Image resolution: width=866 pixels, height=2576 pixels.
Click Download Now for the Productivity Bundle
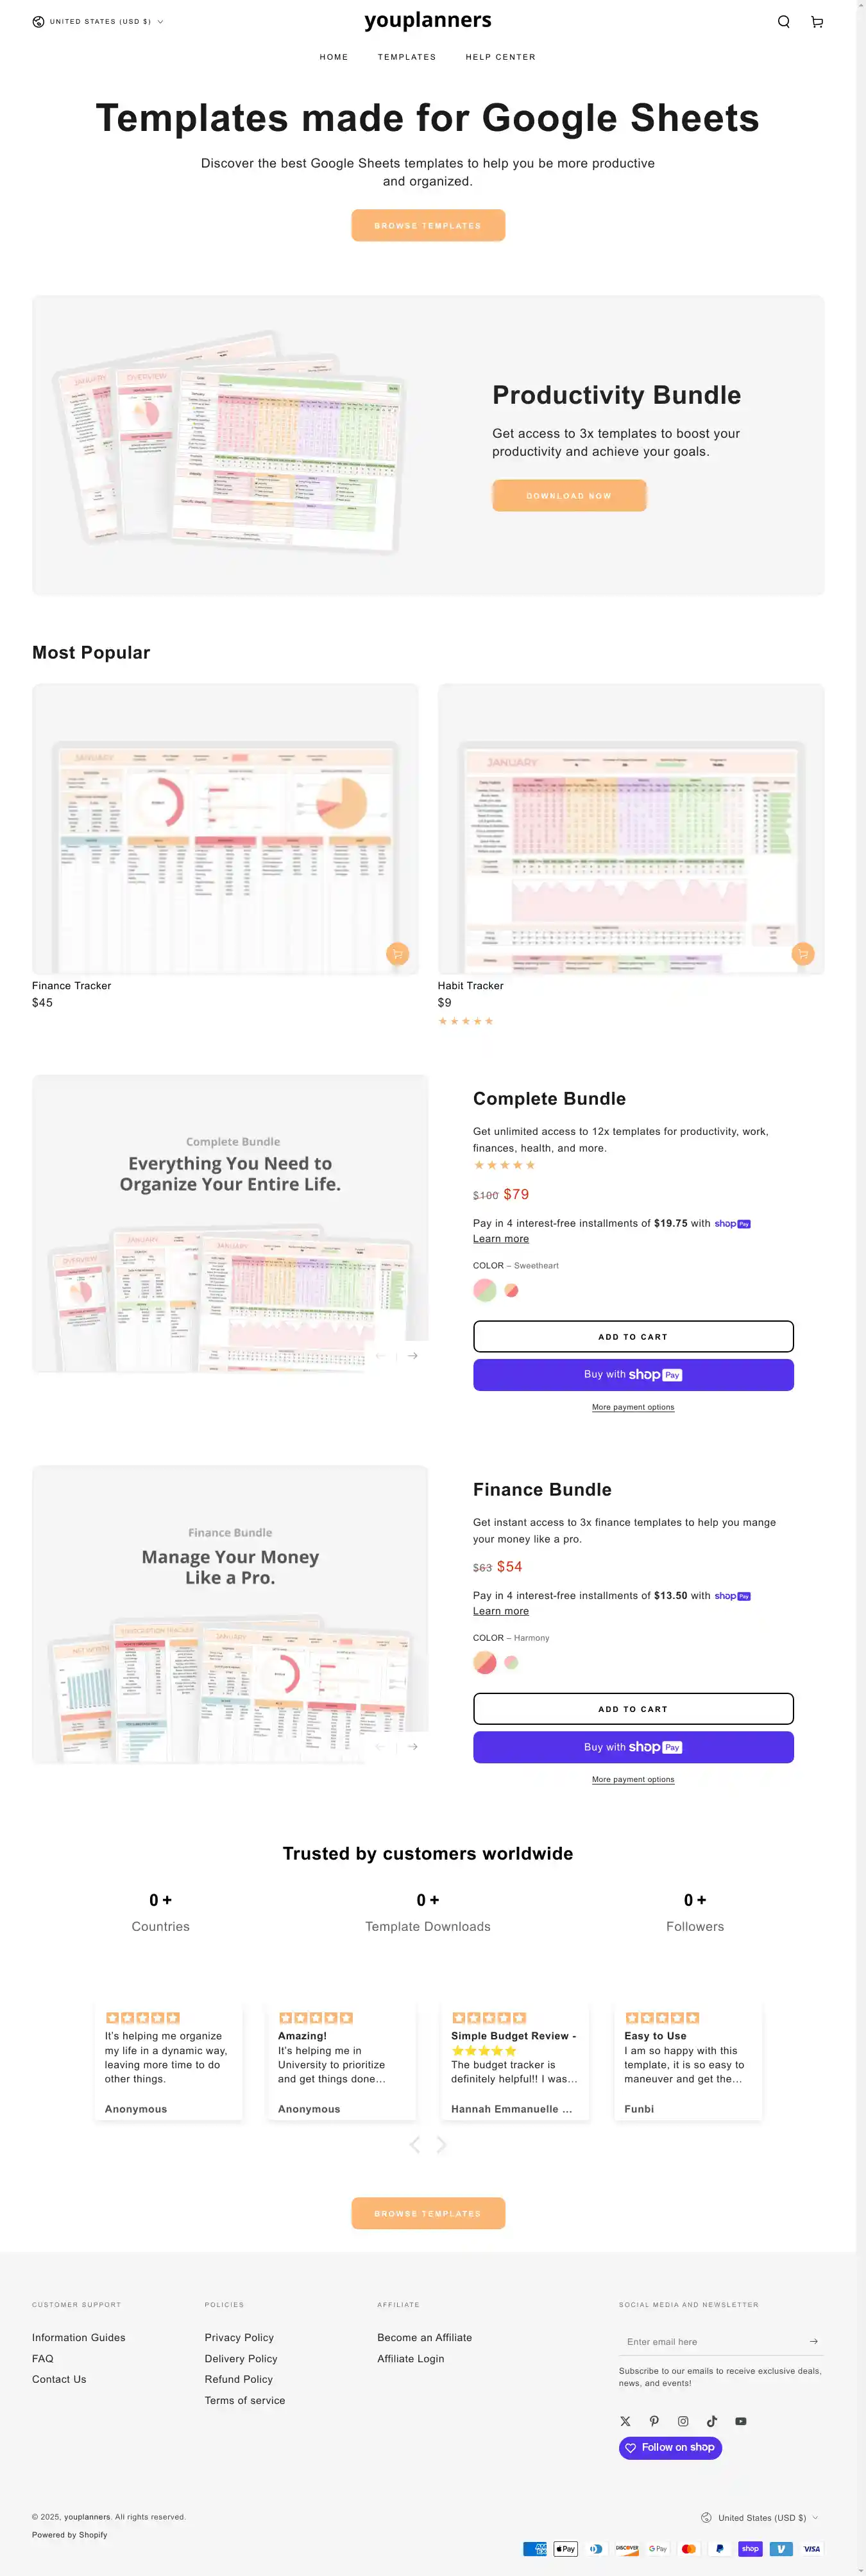click(570, 496)
